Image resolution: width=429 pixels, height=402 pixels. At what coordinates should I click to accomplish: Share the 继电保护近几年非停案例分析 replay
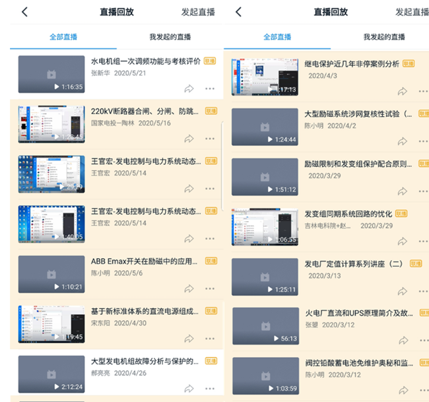tap(403, 92)
